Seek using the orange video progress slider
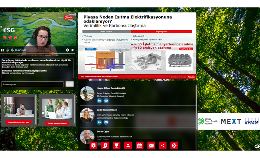The width and height of the screenshot is (260, 158). coord(53,53)
